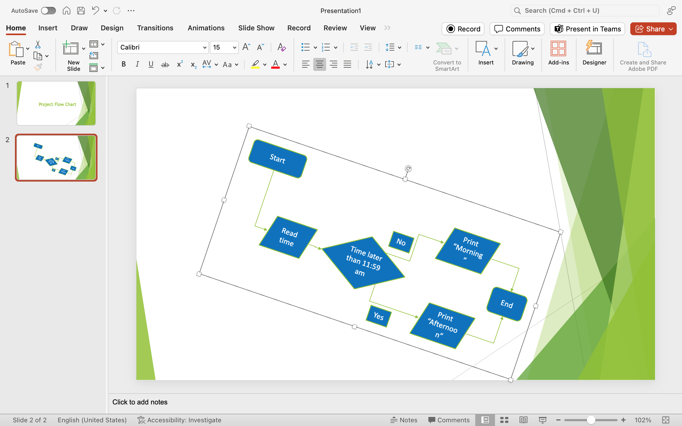Click the New Slide icon

70,48
